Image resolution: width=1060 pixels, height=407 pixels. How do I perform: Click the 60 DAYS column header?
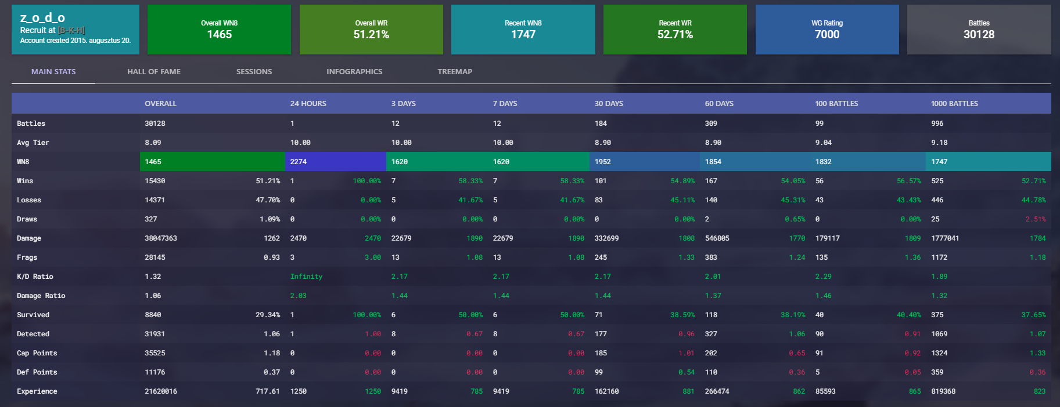(719, 103)
